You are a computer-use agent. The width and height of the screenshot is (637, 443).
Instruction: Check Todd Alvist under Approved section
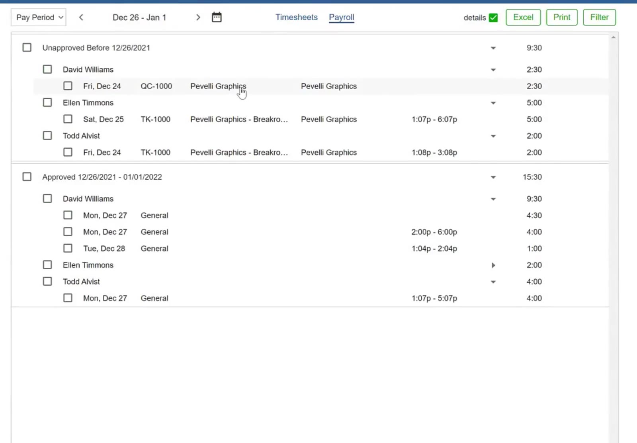47,281
